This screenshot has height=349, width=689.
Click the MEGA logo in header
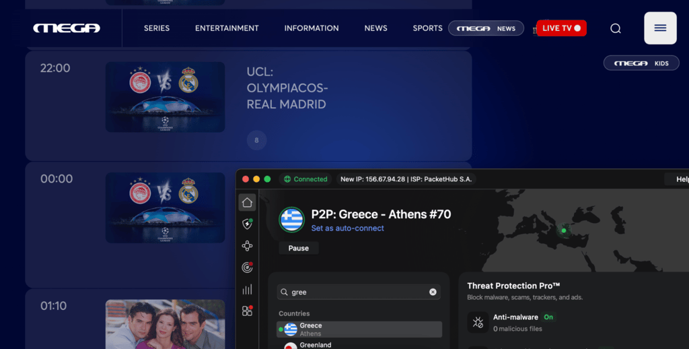67,28
